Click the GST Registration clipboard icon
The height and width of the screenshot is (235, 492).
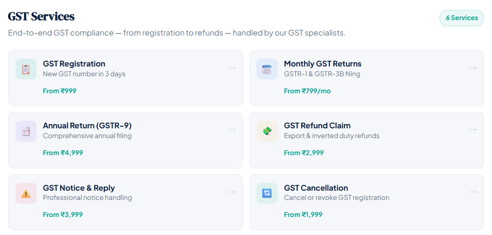[x=26, y=69]
